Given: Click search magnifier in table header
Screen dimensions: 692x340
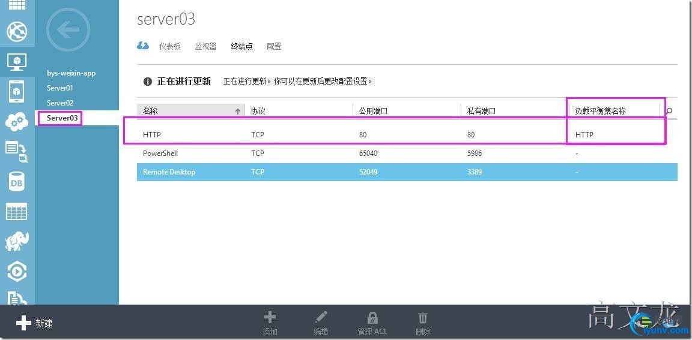Looking at the screenshot, I should tap(670, 111).
